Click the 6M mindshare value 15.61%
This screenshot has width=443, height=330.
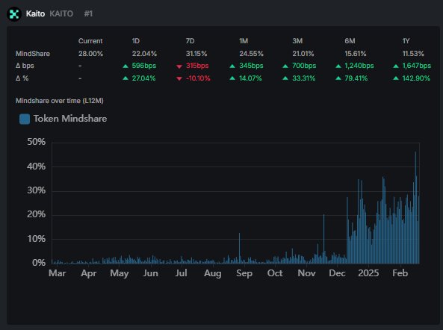point(356,54)
